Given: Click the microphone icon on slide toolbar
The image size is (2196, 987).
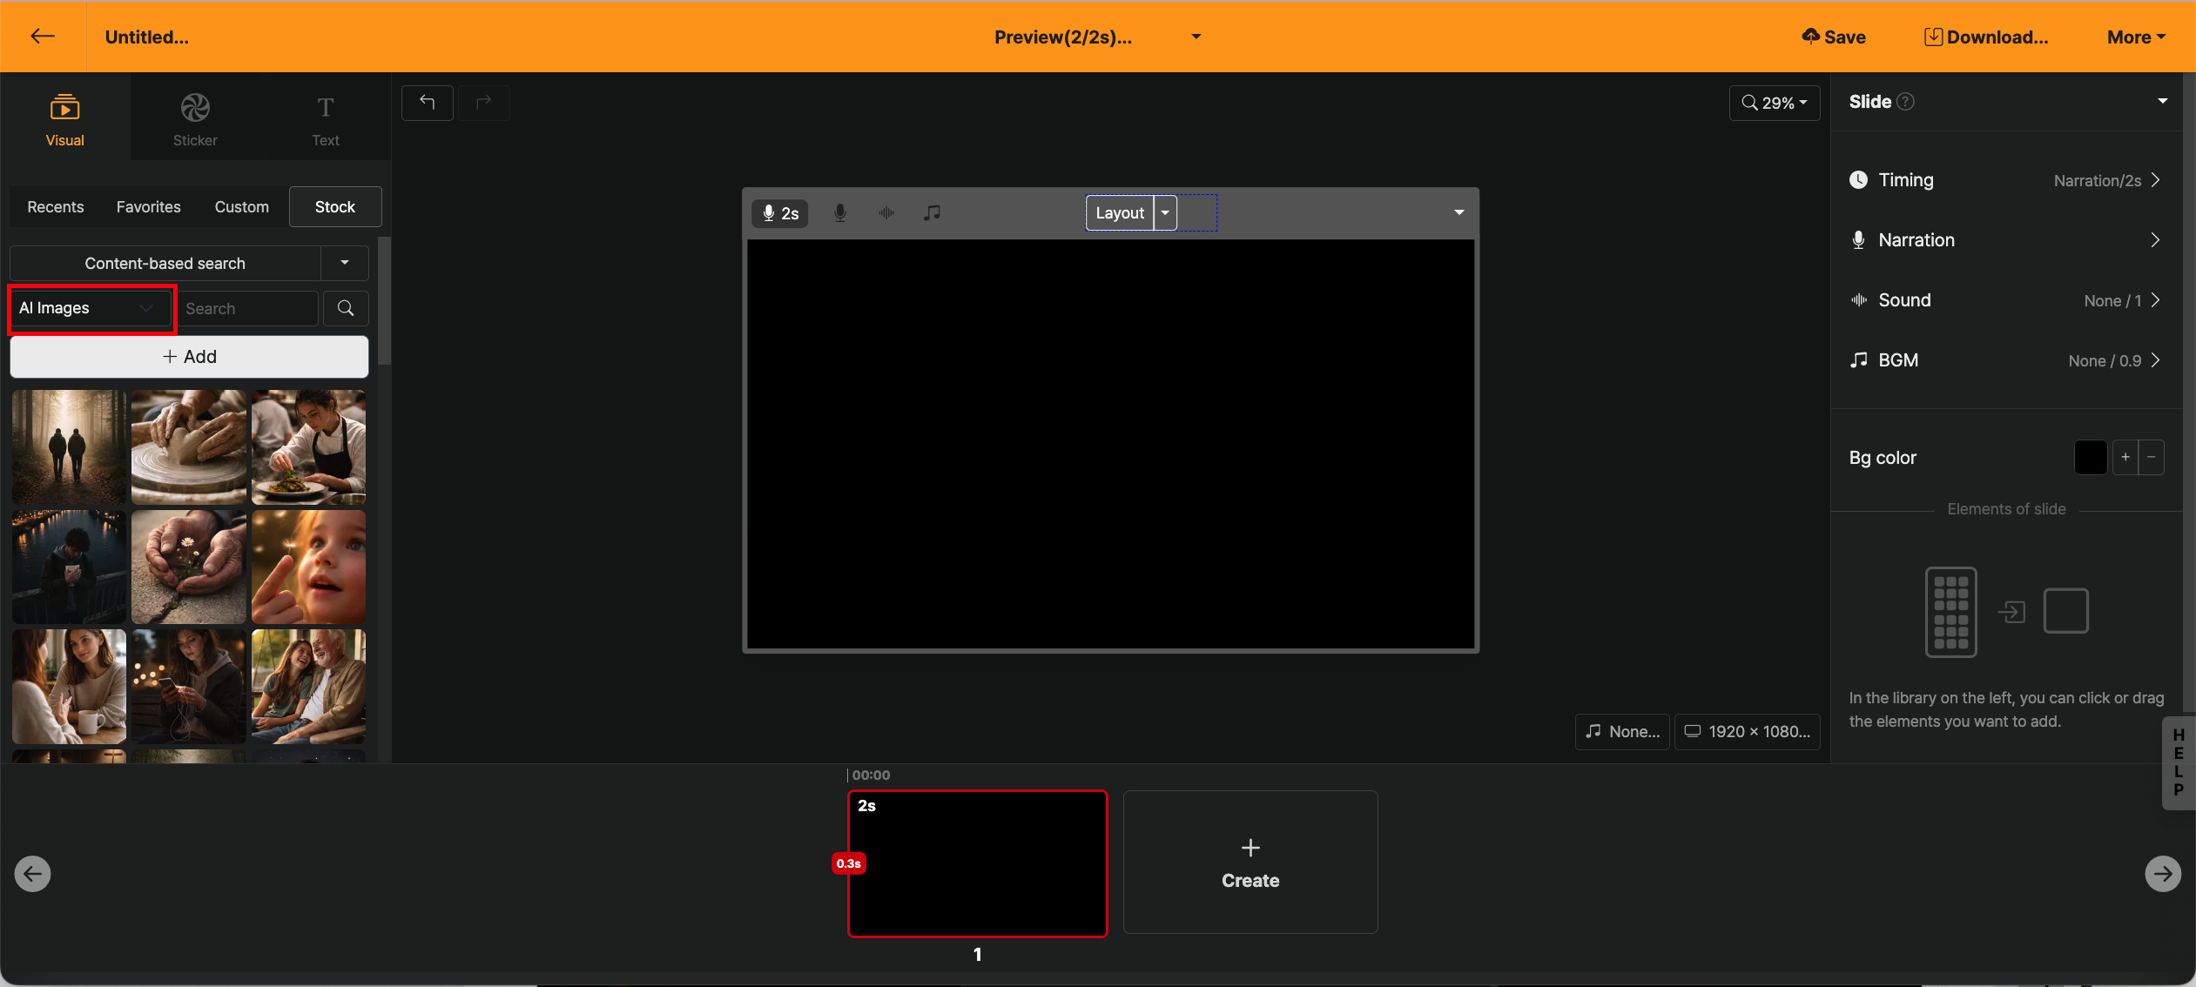Looking at the screenshot, I should pos(839,212).
